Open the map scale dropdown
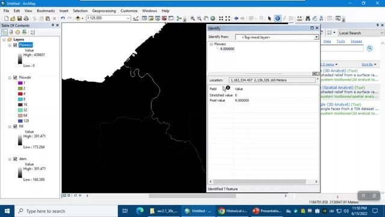The height and width of the screenshot is (217, 385). tap(128, 19)
